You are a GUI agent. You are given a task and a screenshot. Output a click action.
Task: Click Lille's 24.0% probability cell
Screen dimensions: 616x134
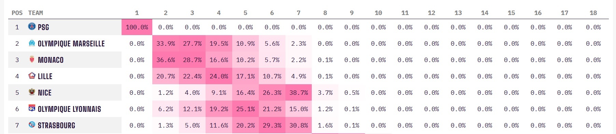click(x=219, y=76)
